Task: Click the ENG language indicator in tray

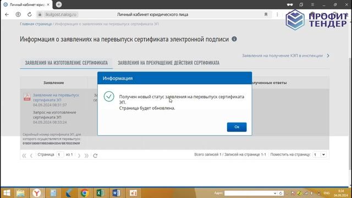Action: [x=326, y=193]
